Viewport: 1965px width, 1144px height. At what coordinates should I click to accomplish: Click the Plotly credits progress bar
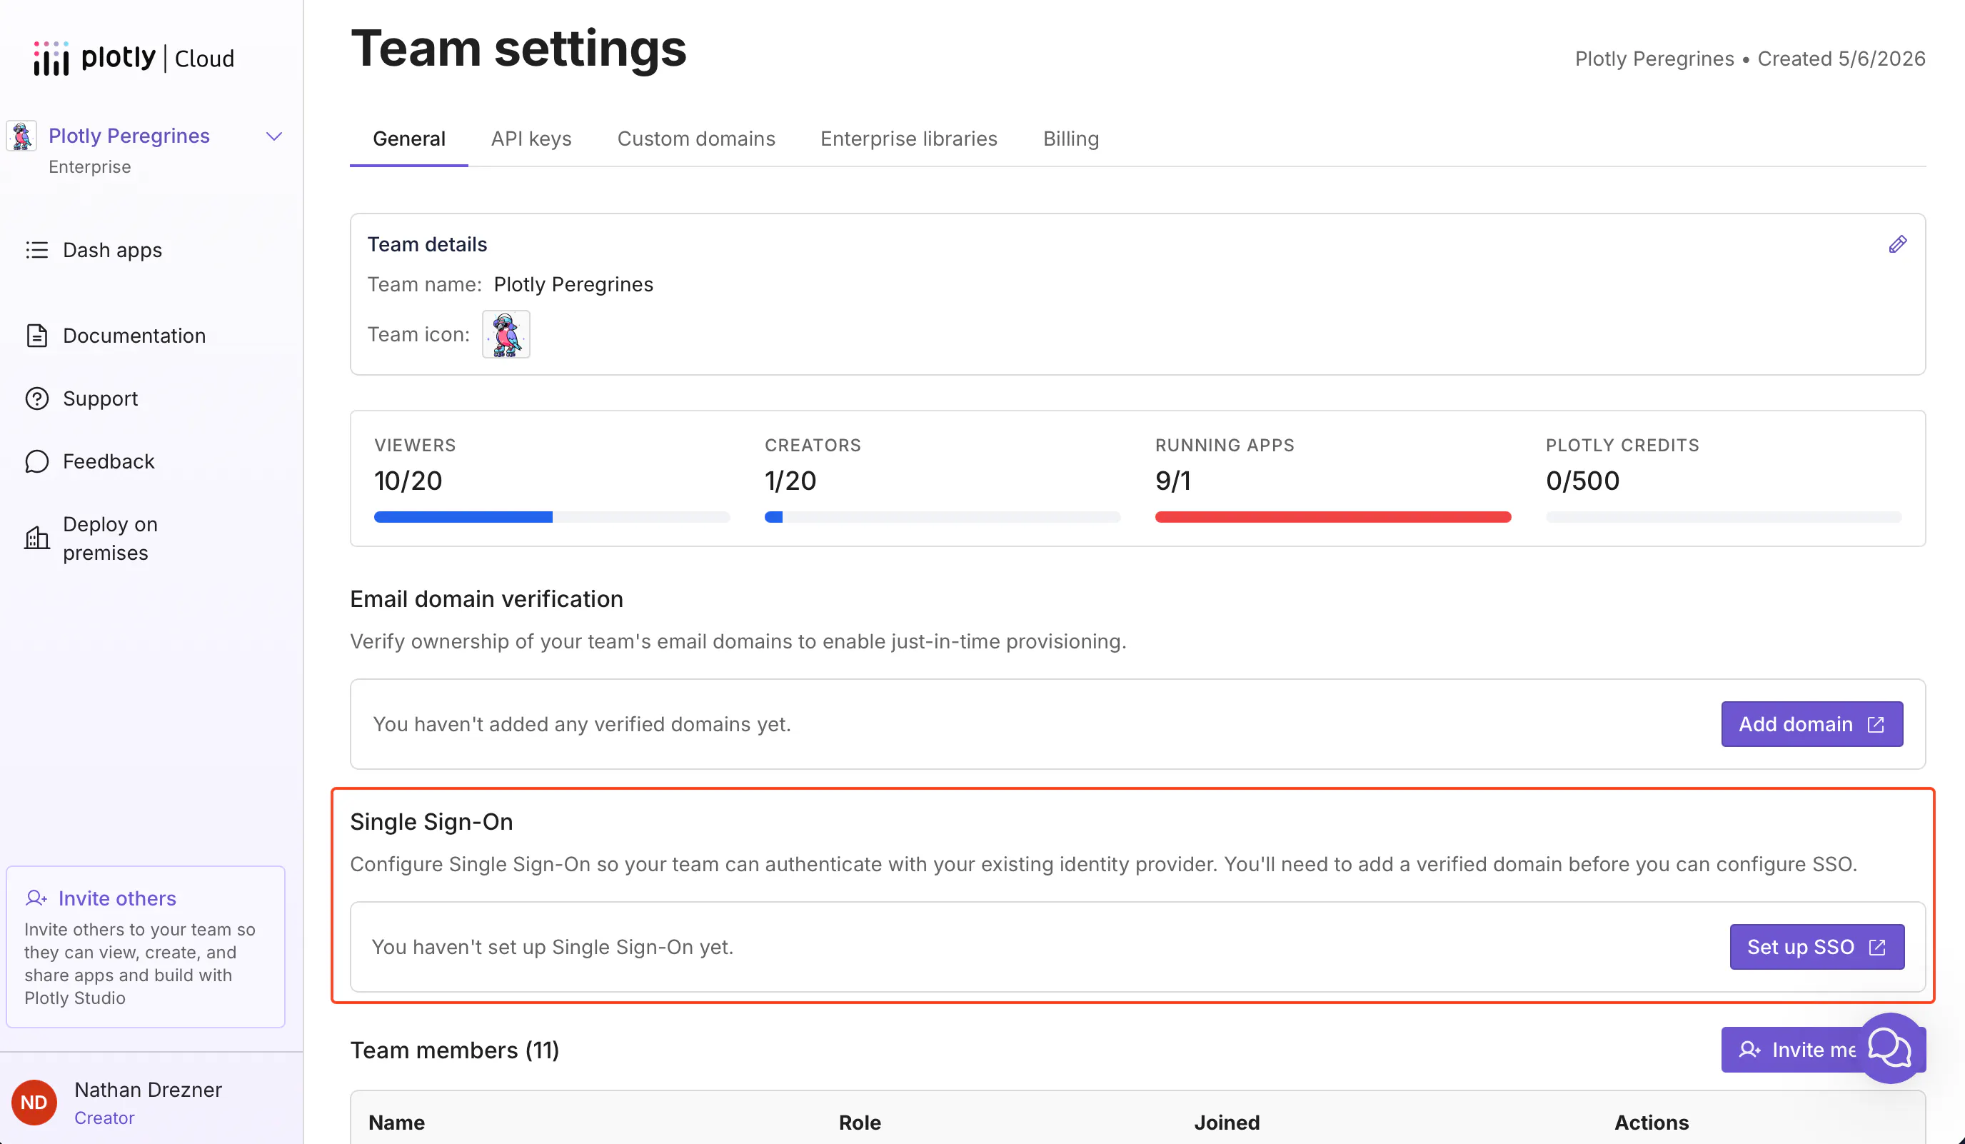tap(1723, 517)
